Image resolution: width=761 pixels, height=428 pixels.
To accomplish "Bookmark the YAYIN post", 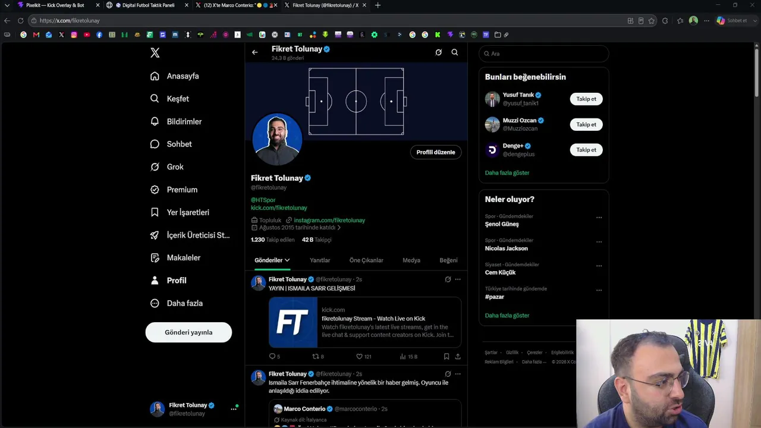I will (446, 357).
